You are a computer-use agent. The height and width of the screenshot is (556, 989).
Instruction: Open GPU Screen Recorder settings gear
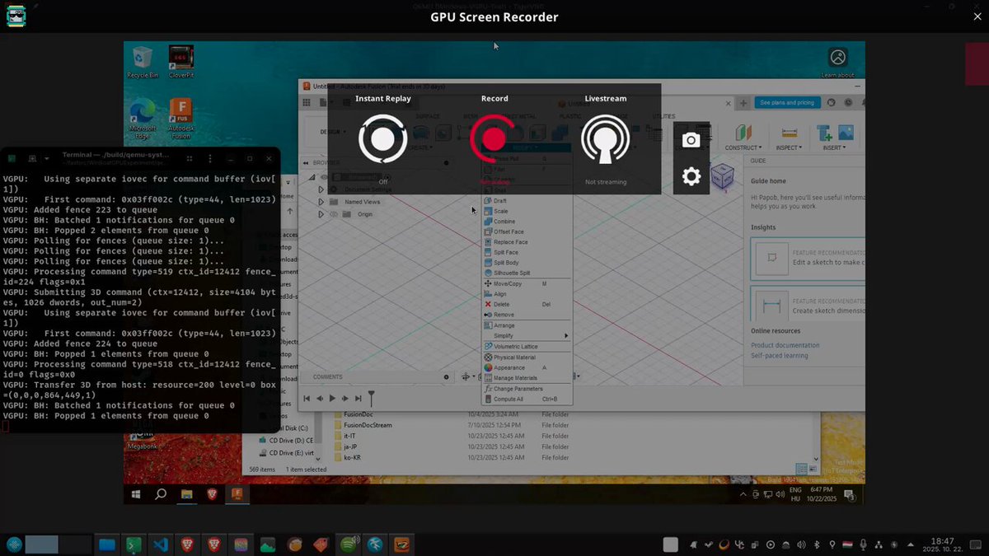691,176
